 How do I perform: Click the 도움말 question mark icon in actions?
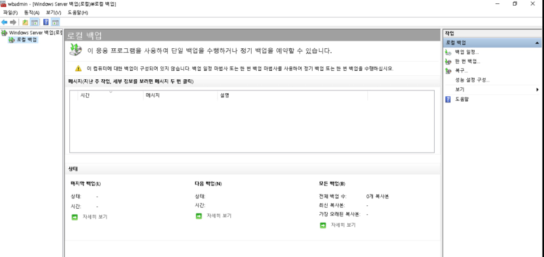tap(448, 99)
